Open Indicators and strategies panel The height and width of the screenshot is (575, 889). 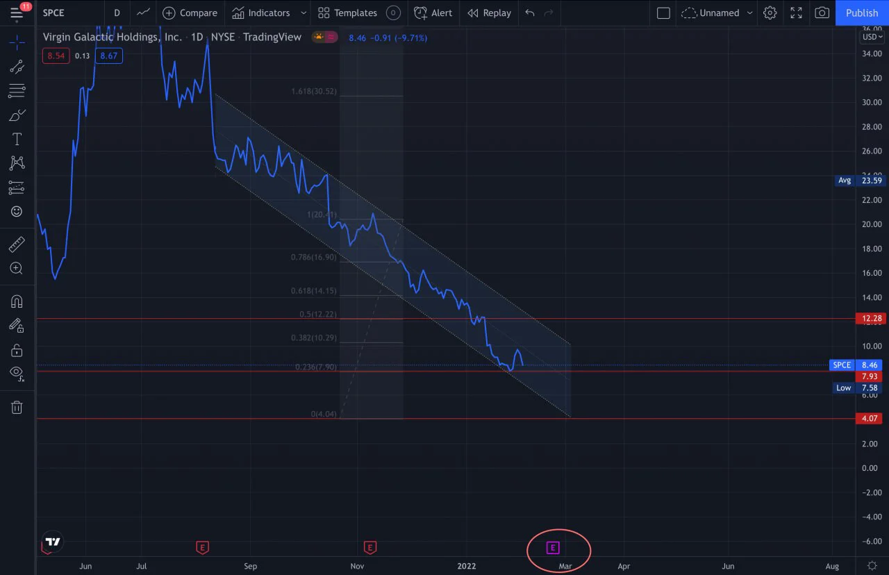point(261,12)
